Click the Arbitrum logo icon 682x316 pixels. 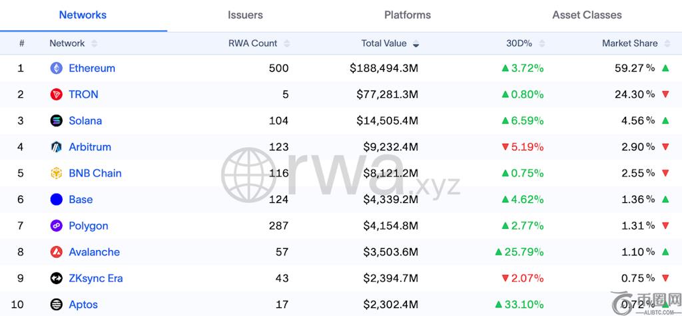(x=57, y=147)
